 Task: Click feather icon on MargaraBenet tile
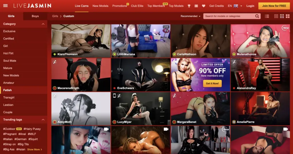[x=174, y=96]
